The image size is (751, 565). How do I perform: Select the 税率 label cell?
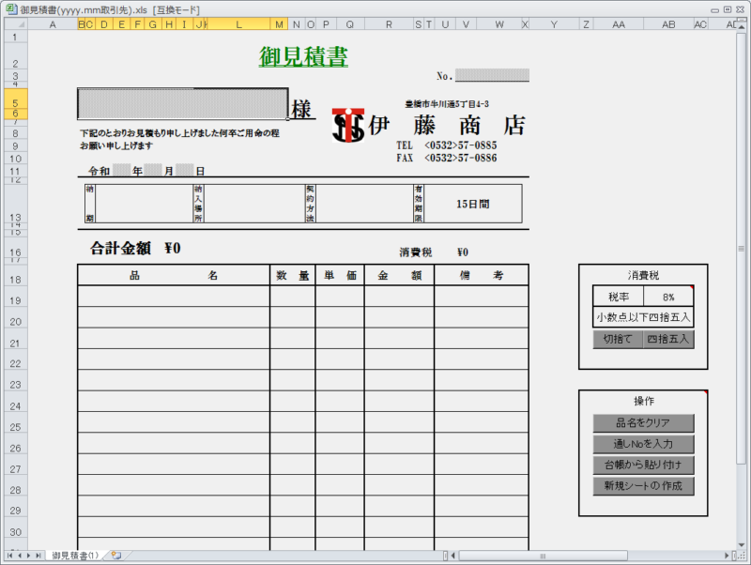tap(619, 297)
